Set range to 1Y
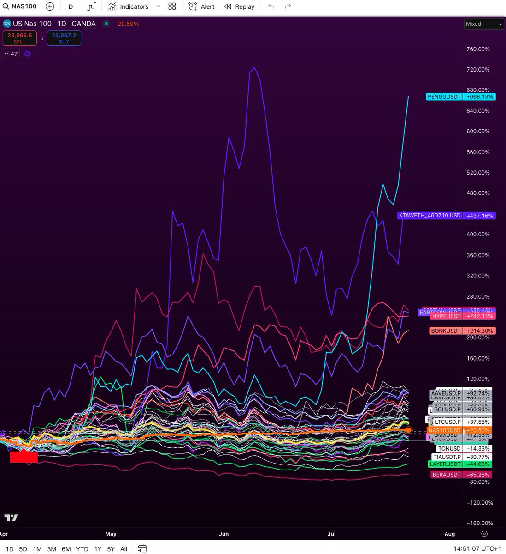506x554 pixels. pyautogui.click(x=98, y=549)
